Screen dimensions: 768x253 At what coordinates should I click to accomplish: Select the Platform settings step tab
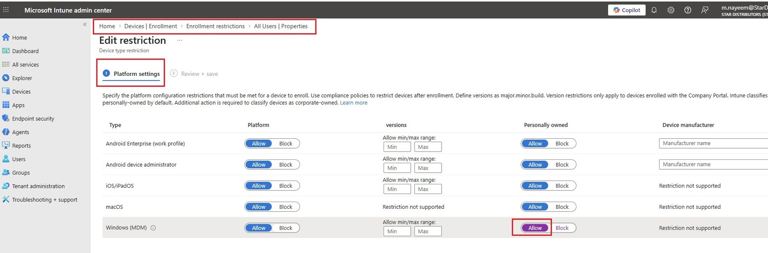point(131,73)
